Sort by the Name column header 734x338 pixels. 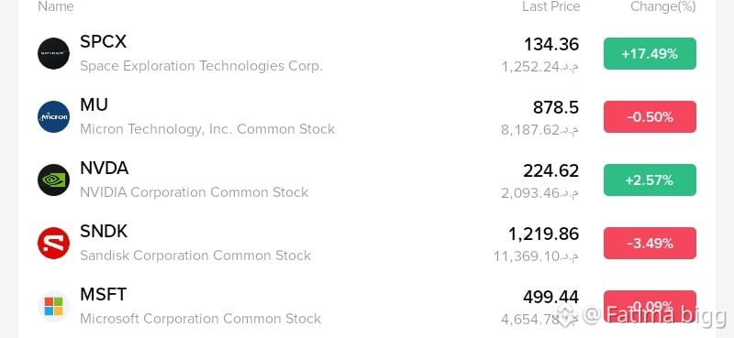56,6
